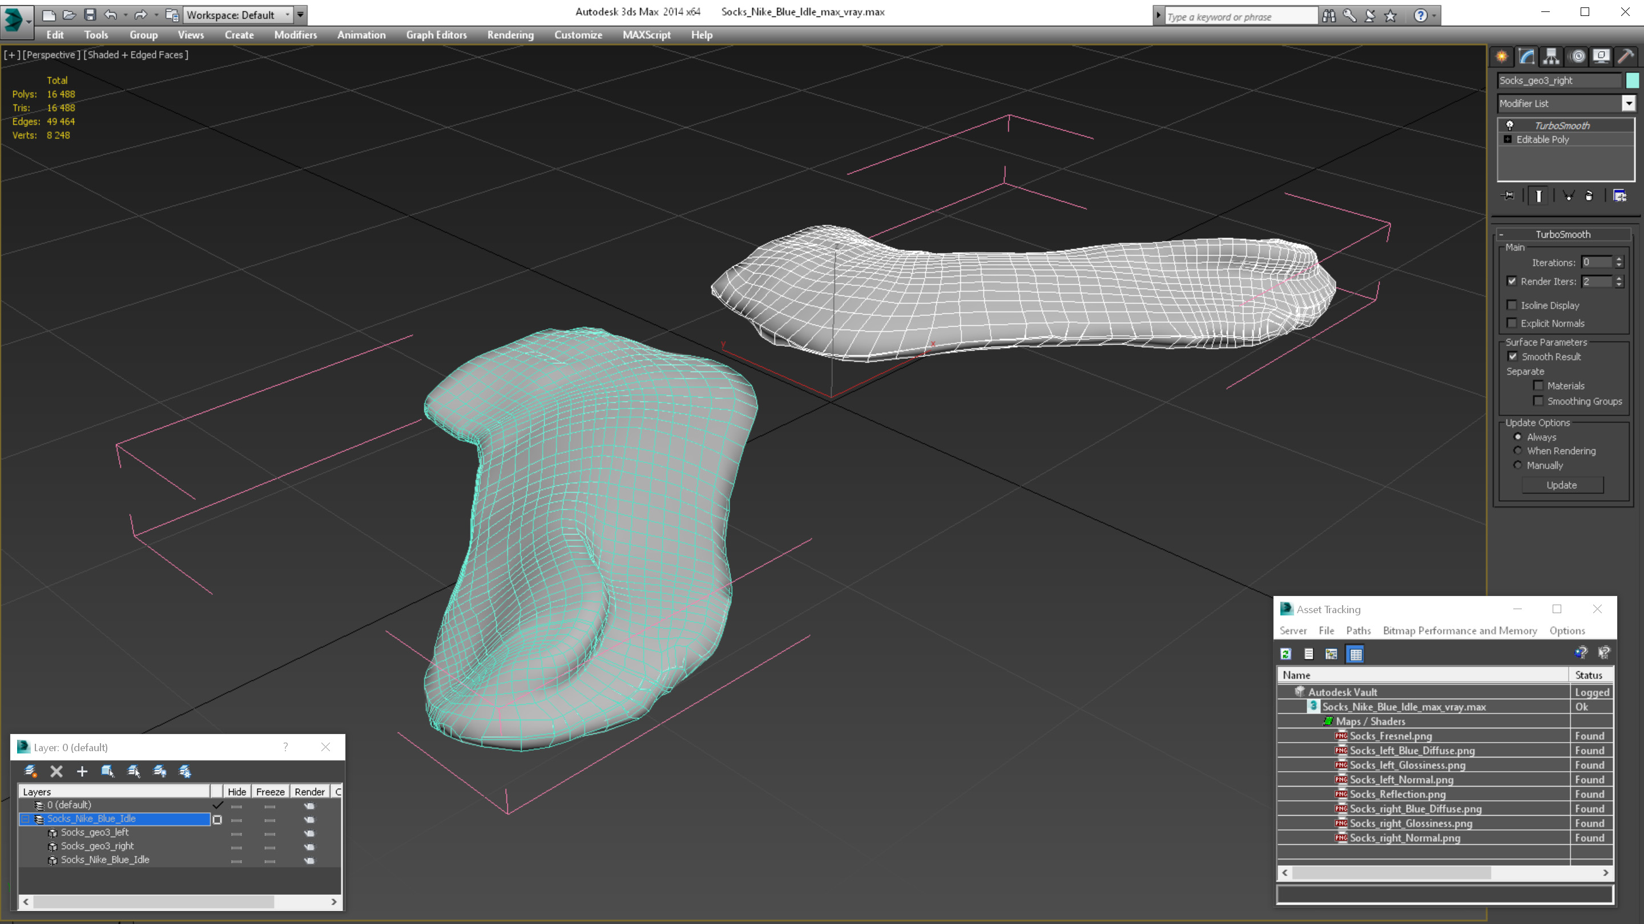This screenshot has height=924, width=1644.
Task: Toggle the TurboSmooth lightbulb visibility icon
Action: pyautogui.click(x=1509, y=125)
